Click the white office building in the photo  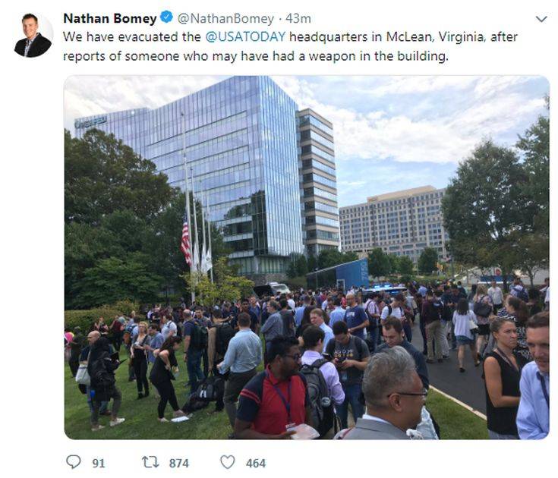point(392,222)
